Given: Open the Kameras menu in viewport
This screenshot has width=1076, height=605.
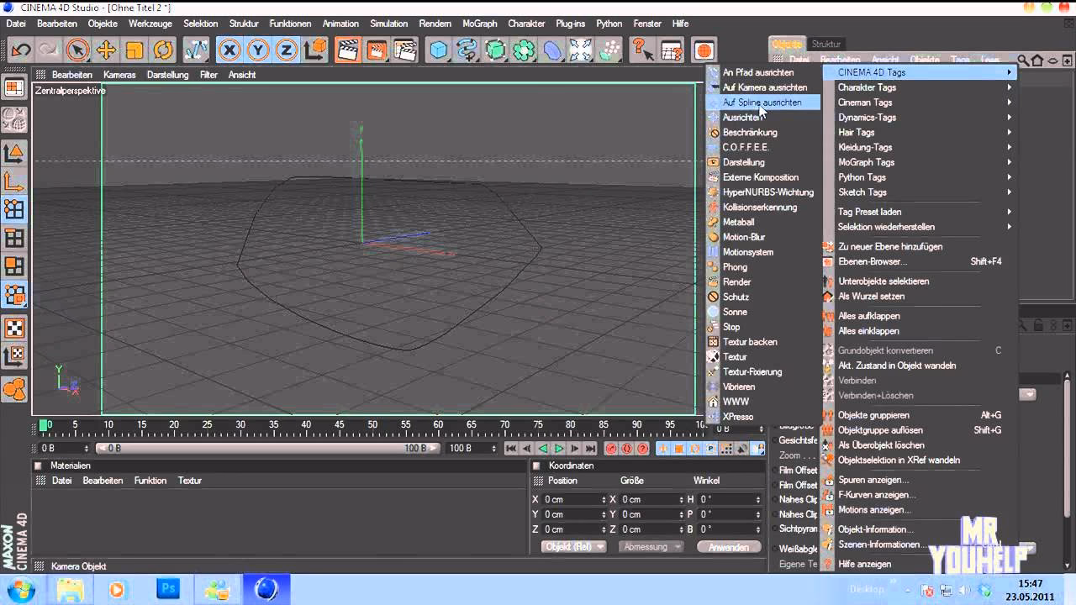Looking at the screenshot, I should tap(119, 75).
